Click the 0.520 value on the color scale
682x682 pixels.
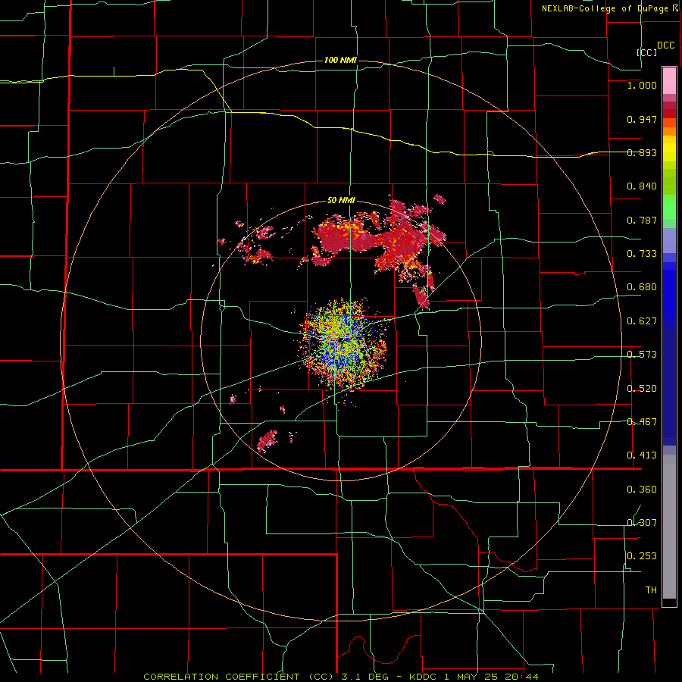pos(642,389)
